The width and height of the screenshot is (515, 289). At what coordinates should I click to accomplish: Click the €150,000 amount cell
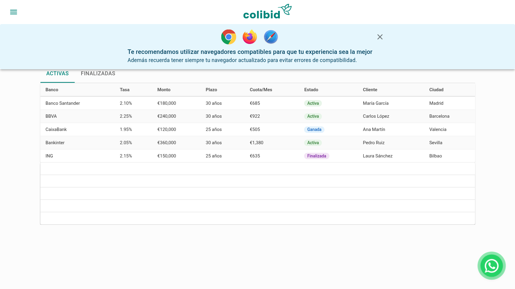(167, 156)
